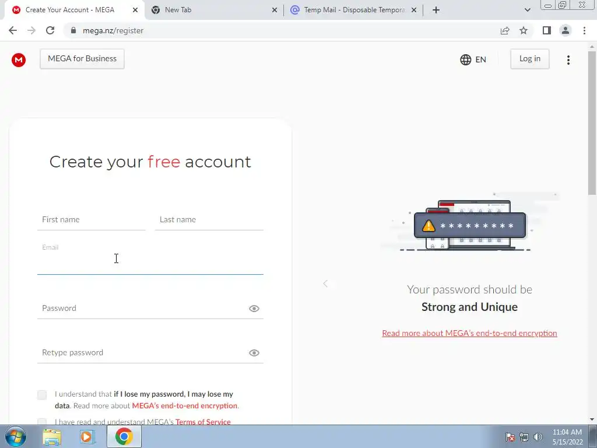Image resolution: width=597 pixels, height=448 pixels.
Task: Close the Temp Mail tab
Action: click(414, 10)
